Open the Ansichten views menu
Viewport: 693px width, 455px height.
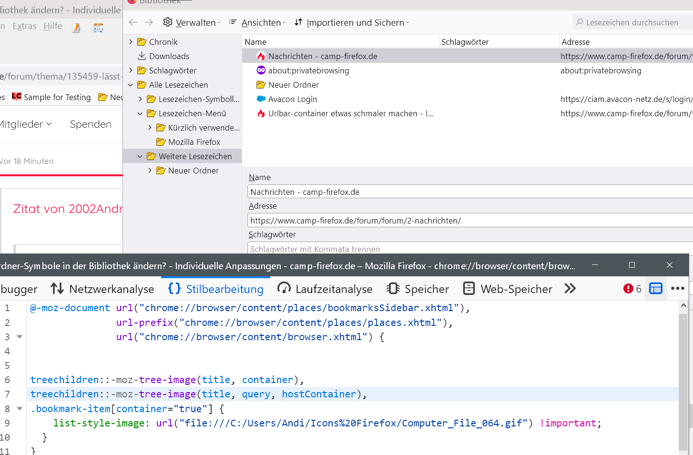click(257, 22)
